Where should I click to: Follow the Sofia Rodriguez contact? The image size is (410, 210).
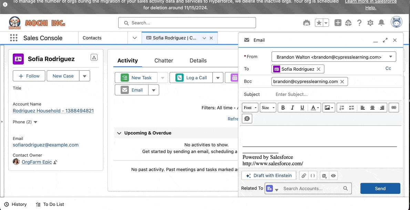pyautogui.click(x=29, y=76)
